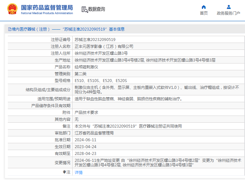245x180 pixels.
Task: Click the 有效期至 label
Action: click(x=62, y=154)
